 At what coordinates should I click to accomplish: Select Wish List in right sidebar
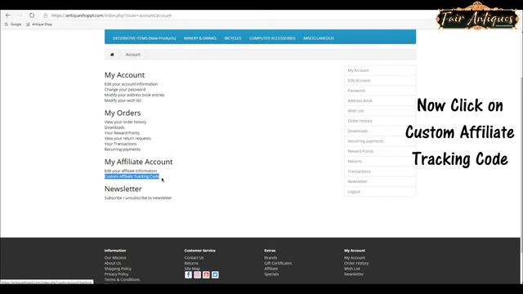(380, 111)
